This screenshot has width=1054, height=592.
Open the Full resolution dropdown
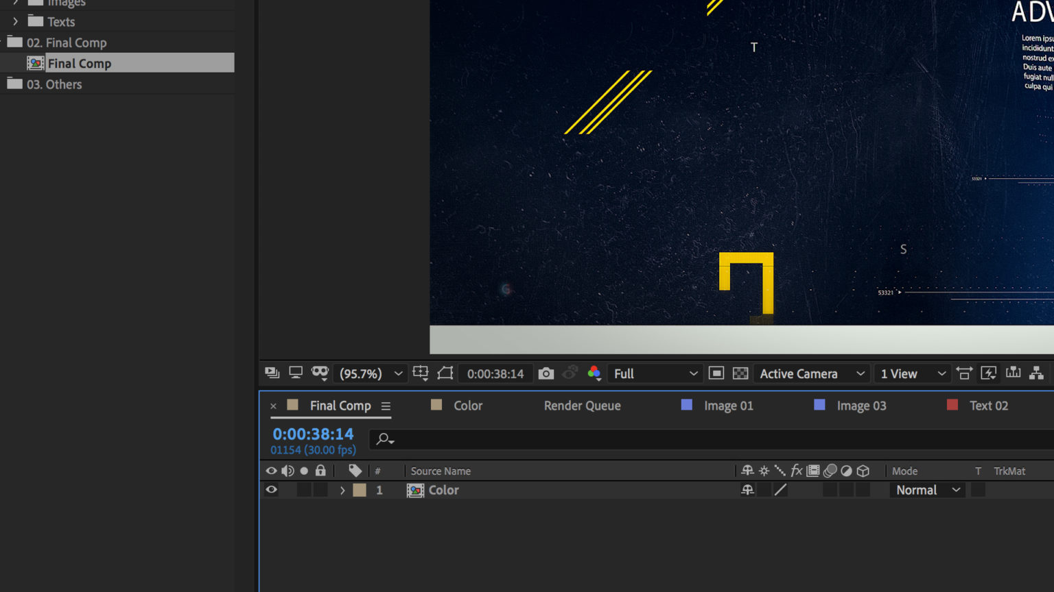655,373
